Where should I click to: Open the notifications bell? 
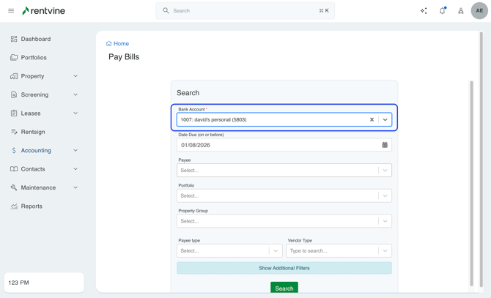click(442, 11)
